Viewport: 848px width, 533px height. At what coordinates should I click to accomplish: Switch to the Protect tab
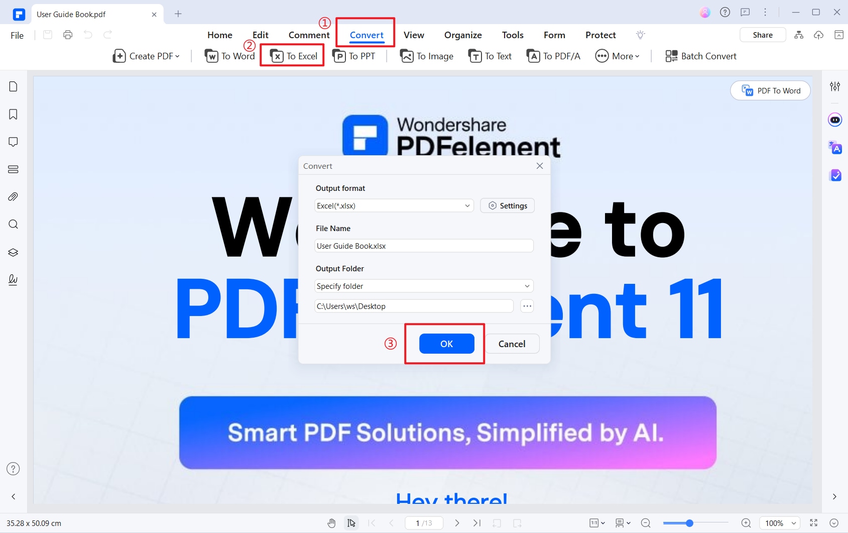(x=600, y=35)
